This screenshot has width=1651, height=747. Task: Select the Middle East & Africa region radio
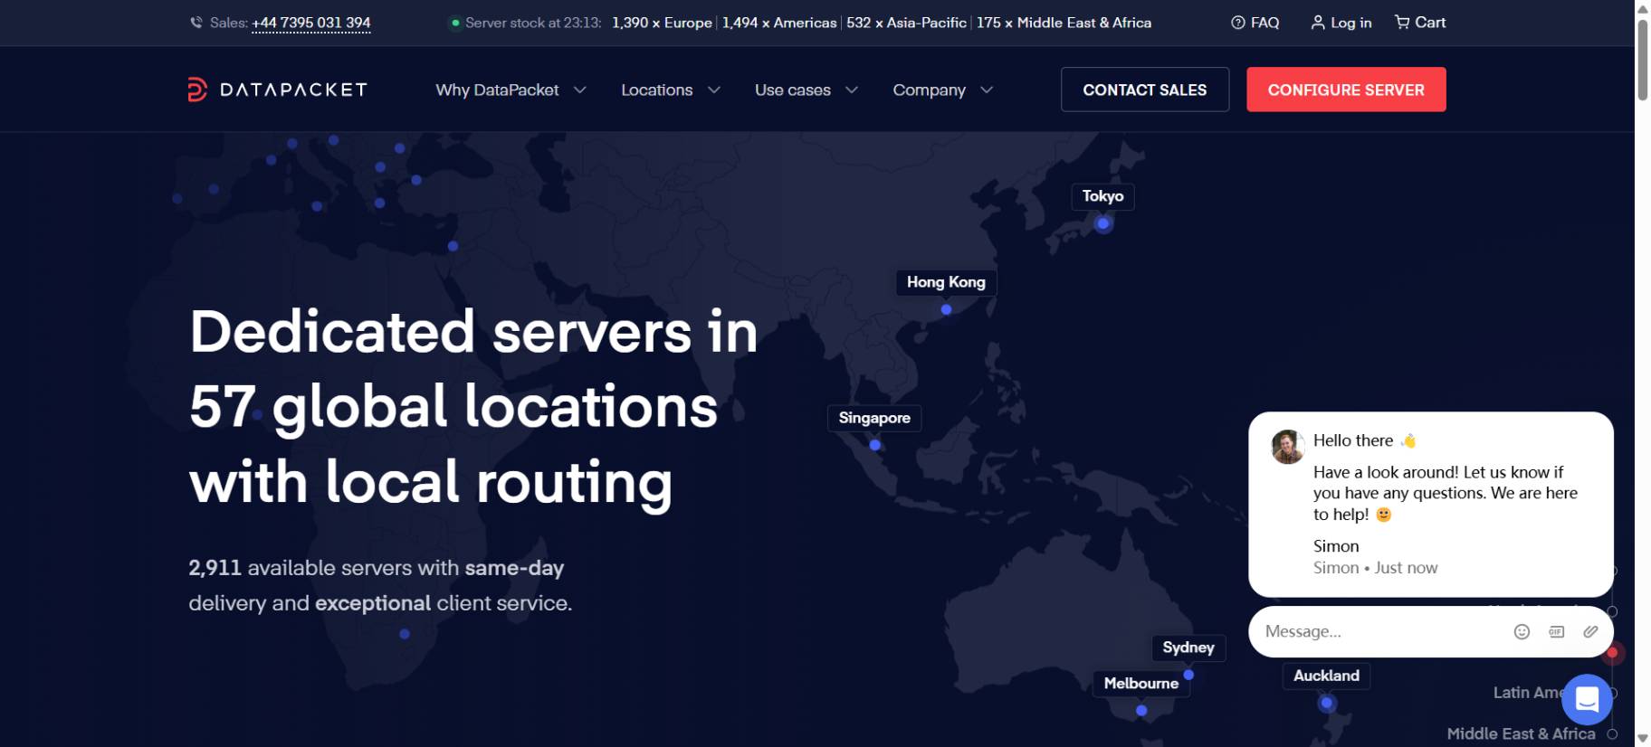click(1612, 734)
